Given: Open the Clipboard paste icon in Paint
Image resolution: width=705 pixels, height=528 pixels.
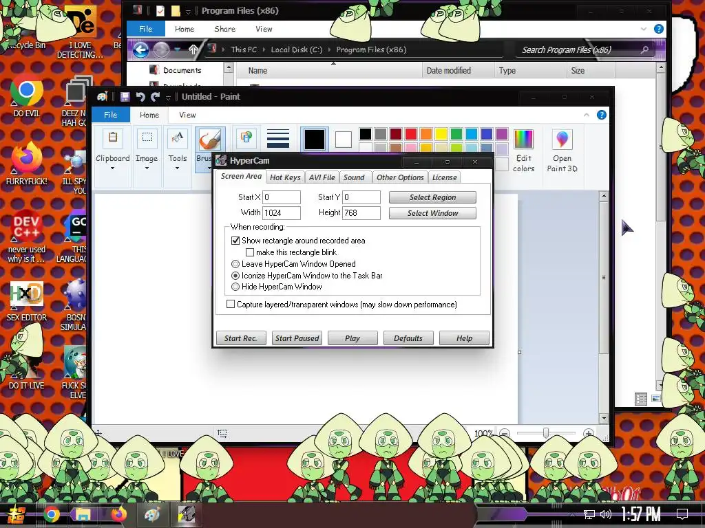Looking at the screenshot, I should [x=113, y=137].
